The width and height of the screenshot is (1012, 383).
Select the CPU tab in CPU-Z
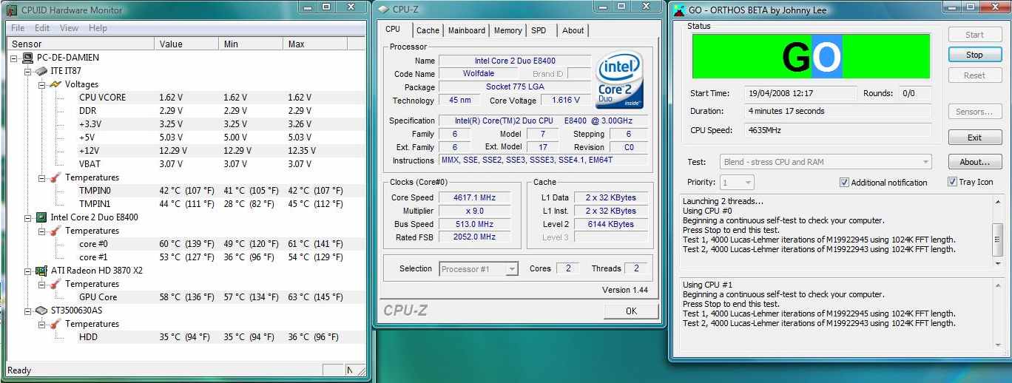[393, 29]
